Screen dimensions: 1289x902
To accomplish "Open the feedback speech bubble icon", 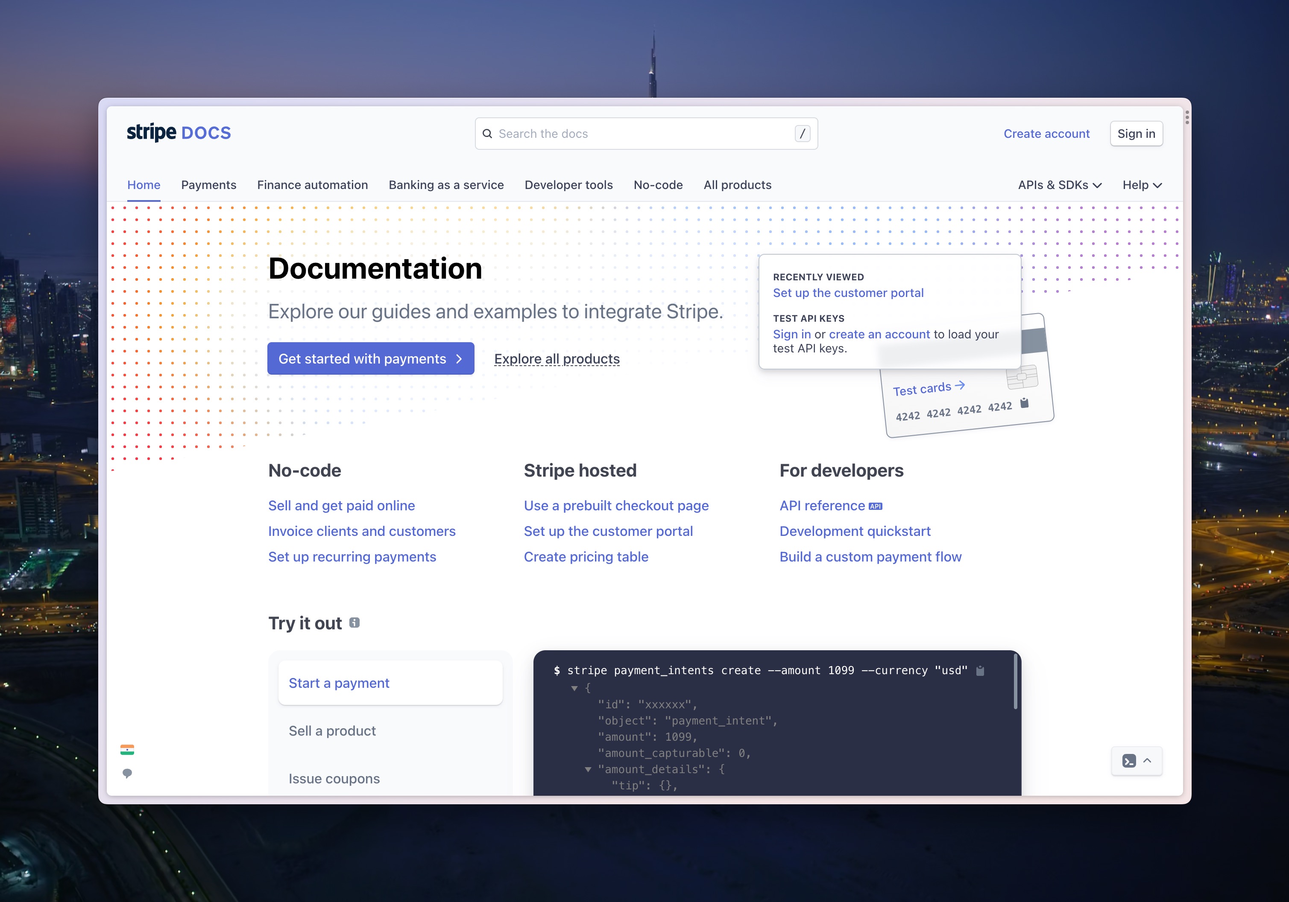I will [128, 774].
